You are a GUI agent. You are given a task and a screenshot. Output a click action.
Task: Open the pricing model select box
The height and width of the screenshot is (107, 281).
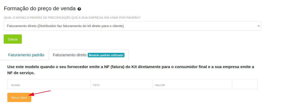pos(132,26)
